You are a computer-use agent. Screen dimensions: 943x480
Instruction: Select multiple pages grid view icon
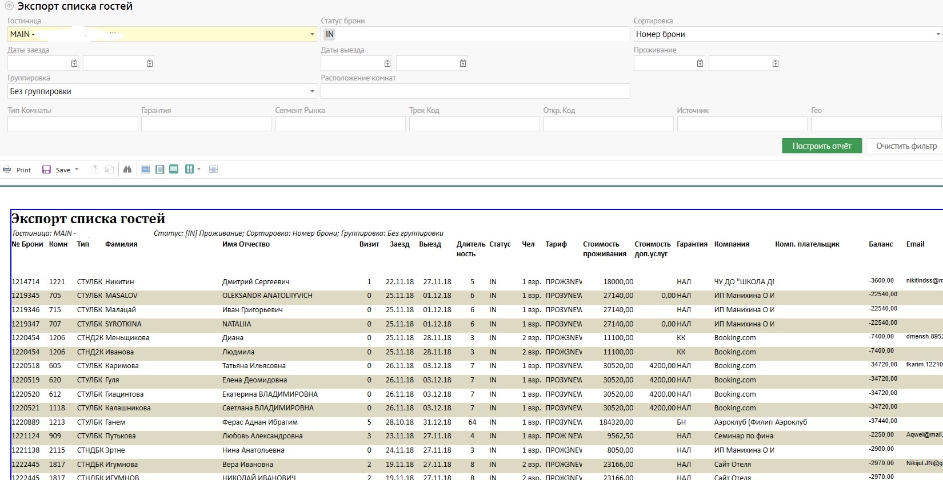(190, 170)
